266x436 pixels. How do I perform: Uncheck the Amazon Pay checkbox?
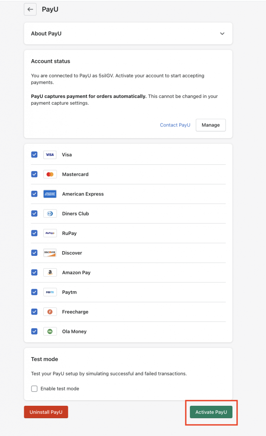(x=34, y=272)
